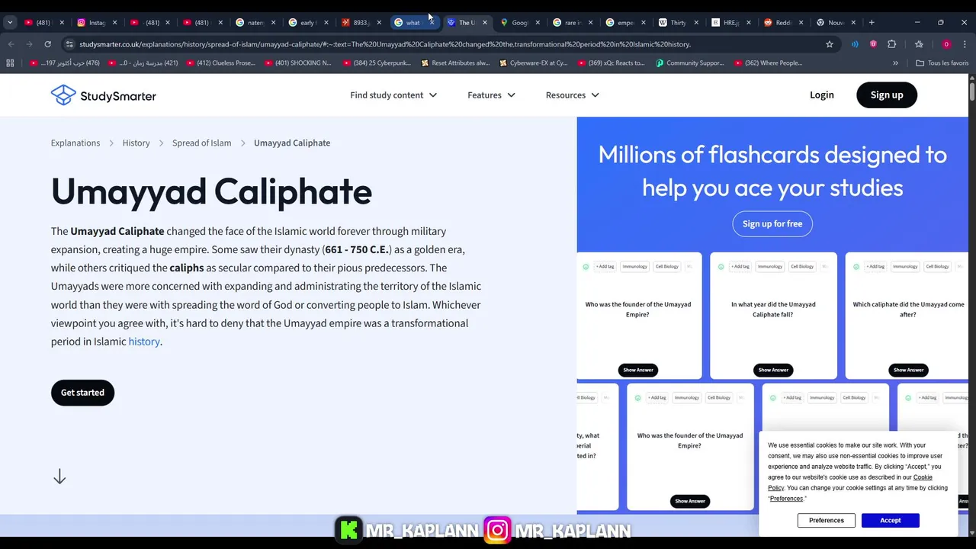Image resolution: width=976 pixels, height=549 pixels.
Task: Click the StudySmarter logo
Action: (x=104, y=95)
